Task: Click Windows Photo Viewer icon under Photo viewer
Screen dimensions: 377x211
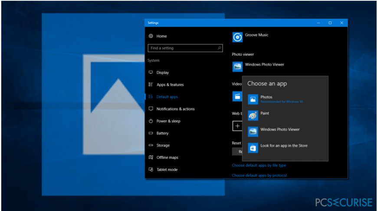Action: point(237,67)
